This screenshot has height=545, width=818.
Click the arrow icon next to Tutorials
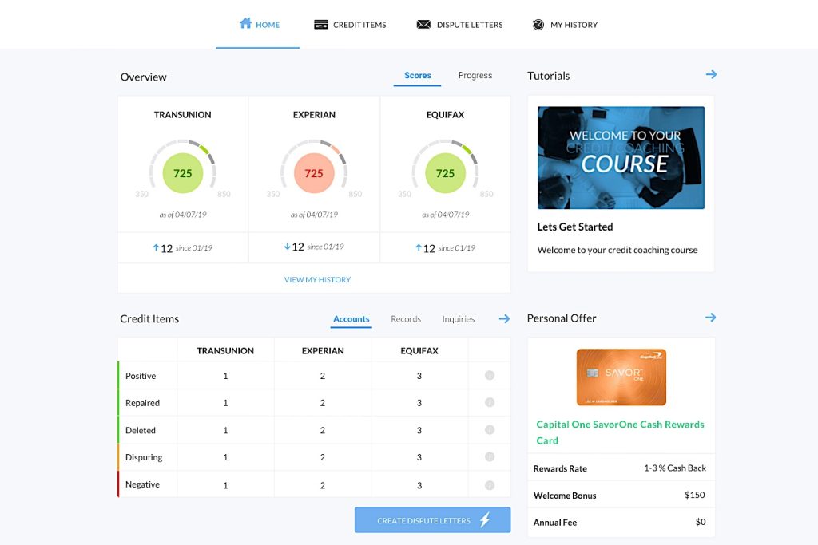710,73
